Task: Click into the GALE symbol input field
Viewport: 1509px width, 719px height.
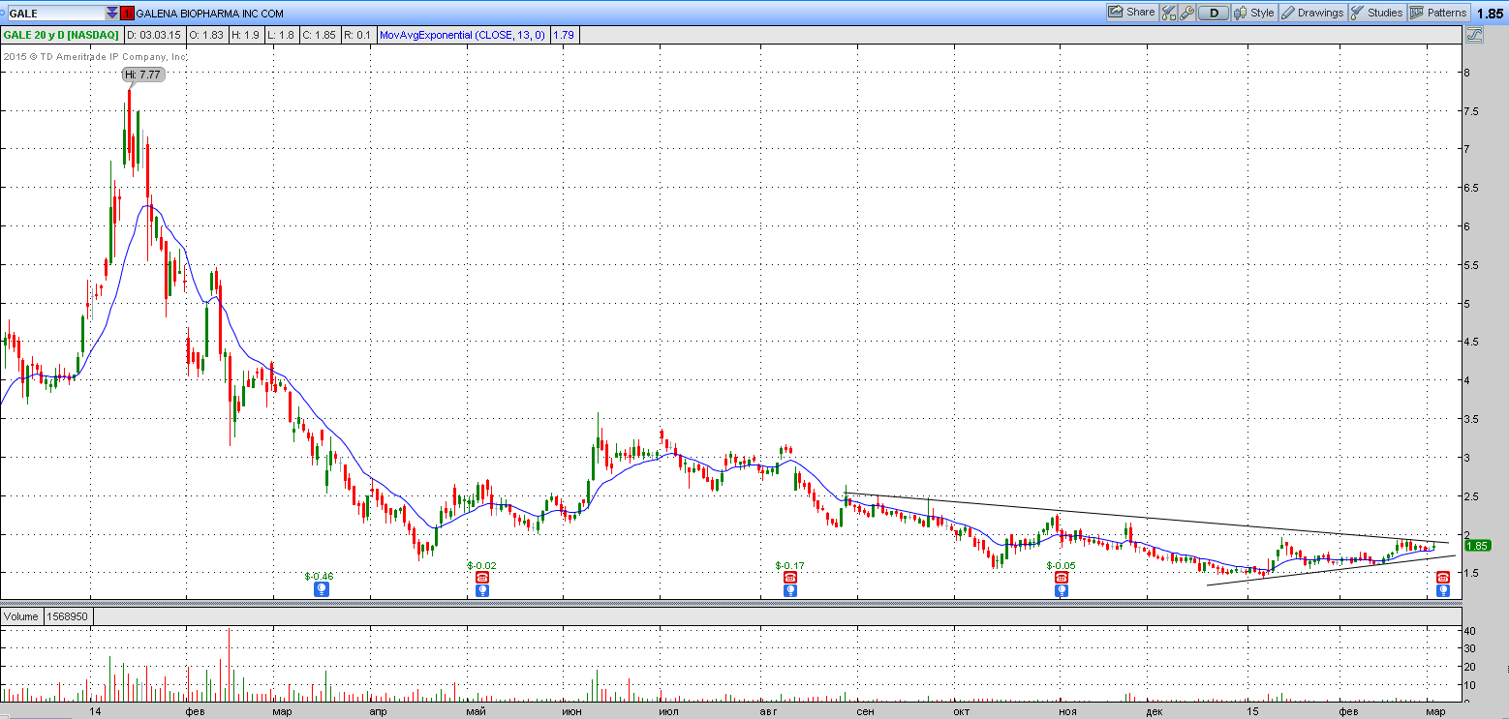Action: click(x=54, y=14)
